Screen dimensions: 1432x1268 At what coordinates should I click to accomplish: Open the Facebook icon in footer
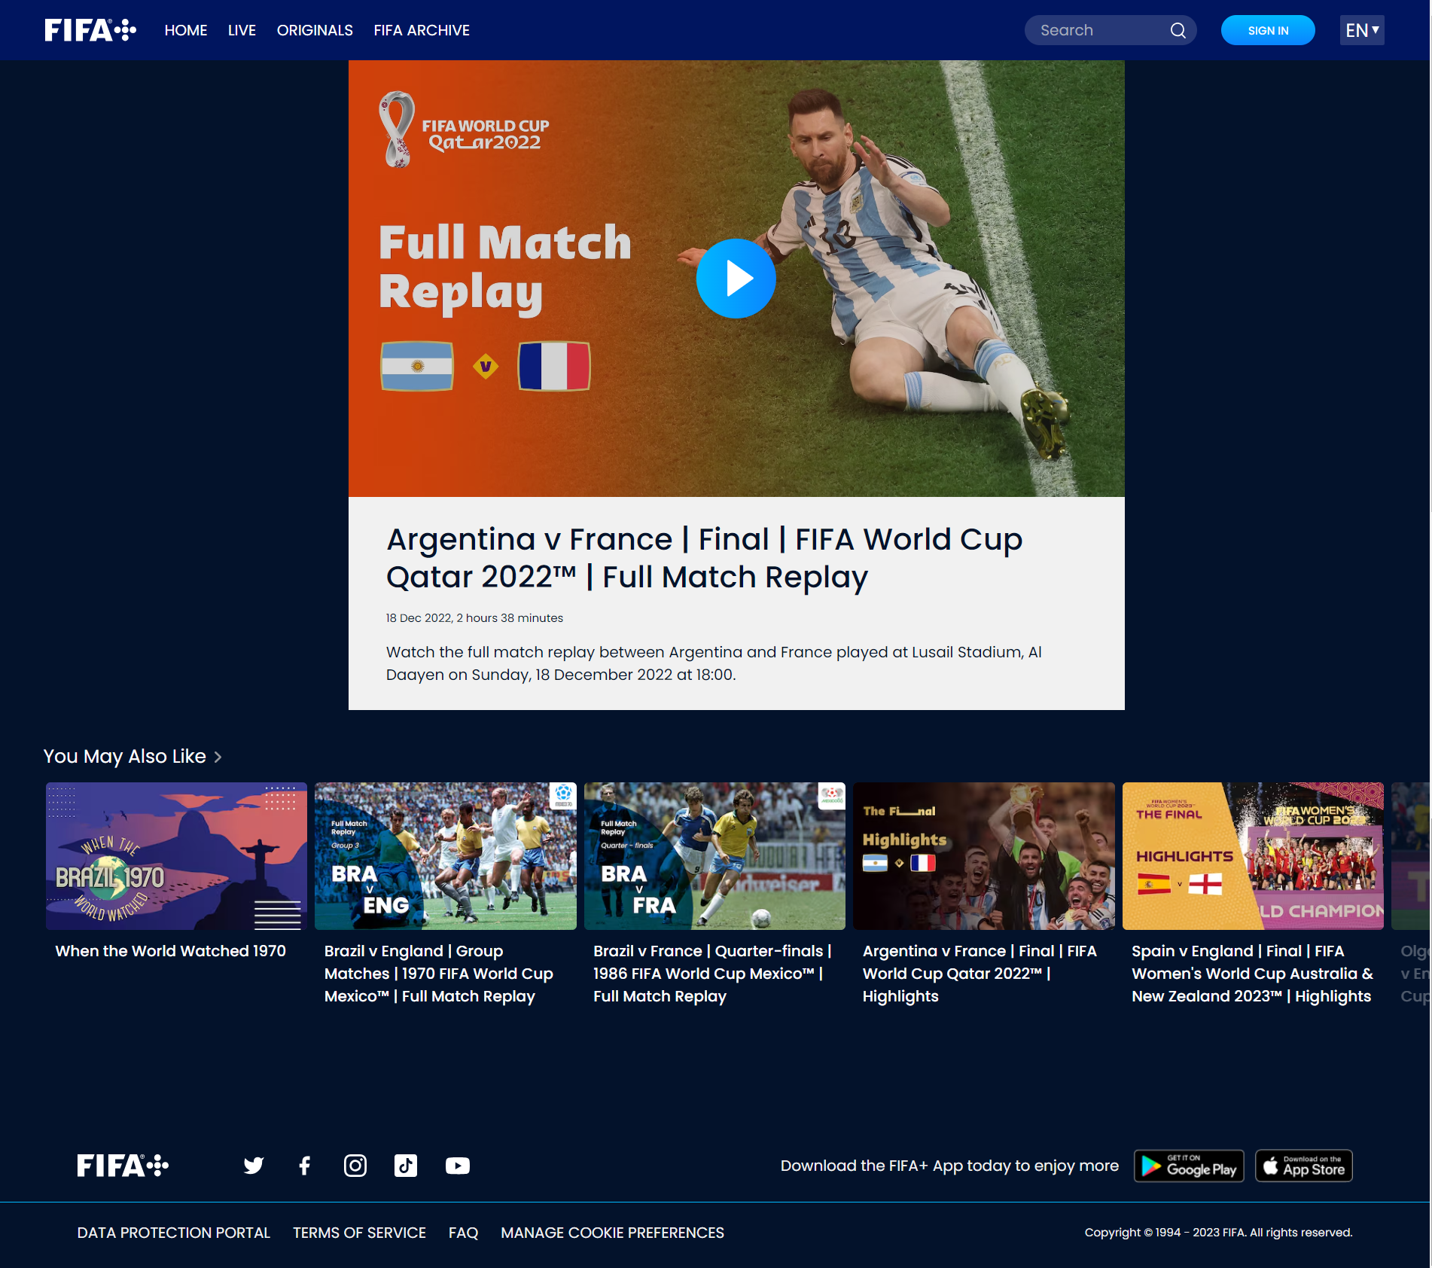click(304, 1166)
